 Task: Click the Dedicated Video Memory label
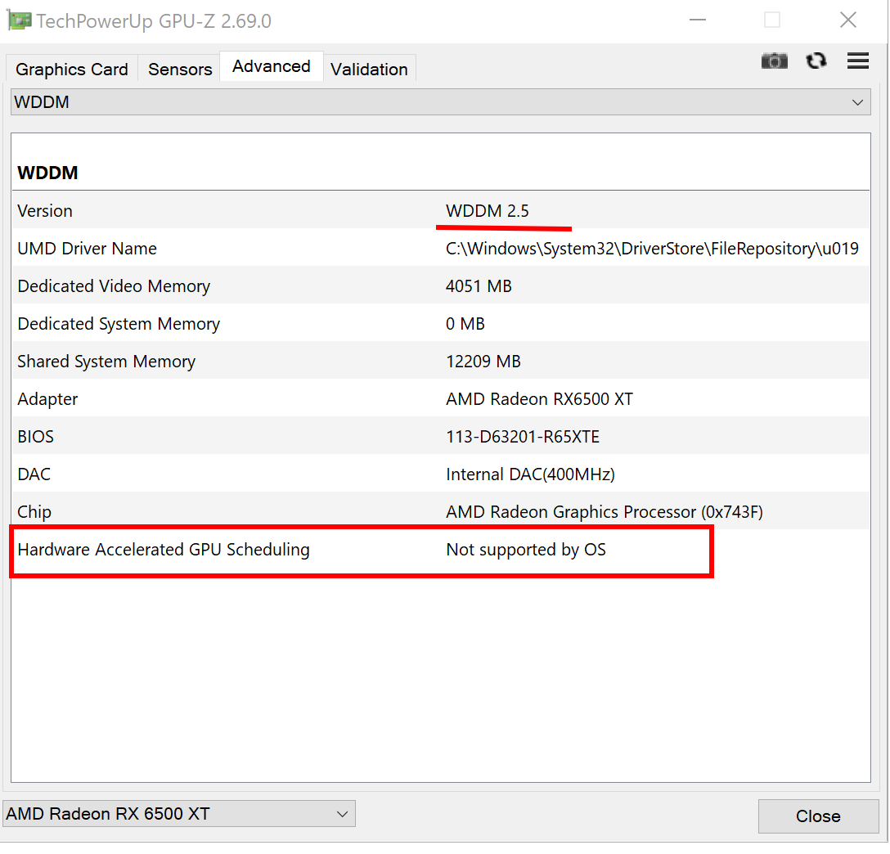(114, 286)
